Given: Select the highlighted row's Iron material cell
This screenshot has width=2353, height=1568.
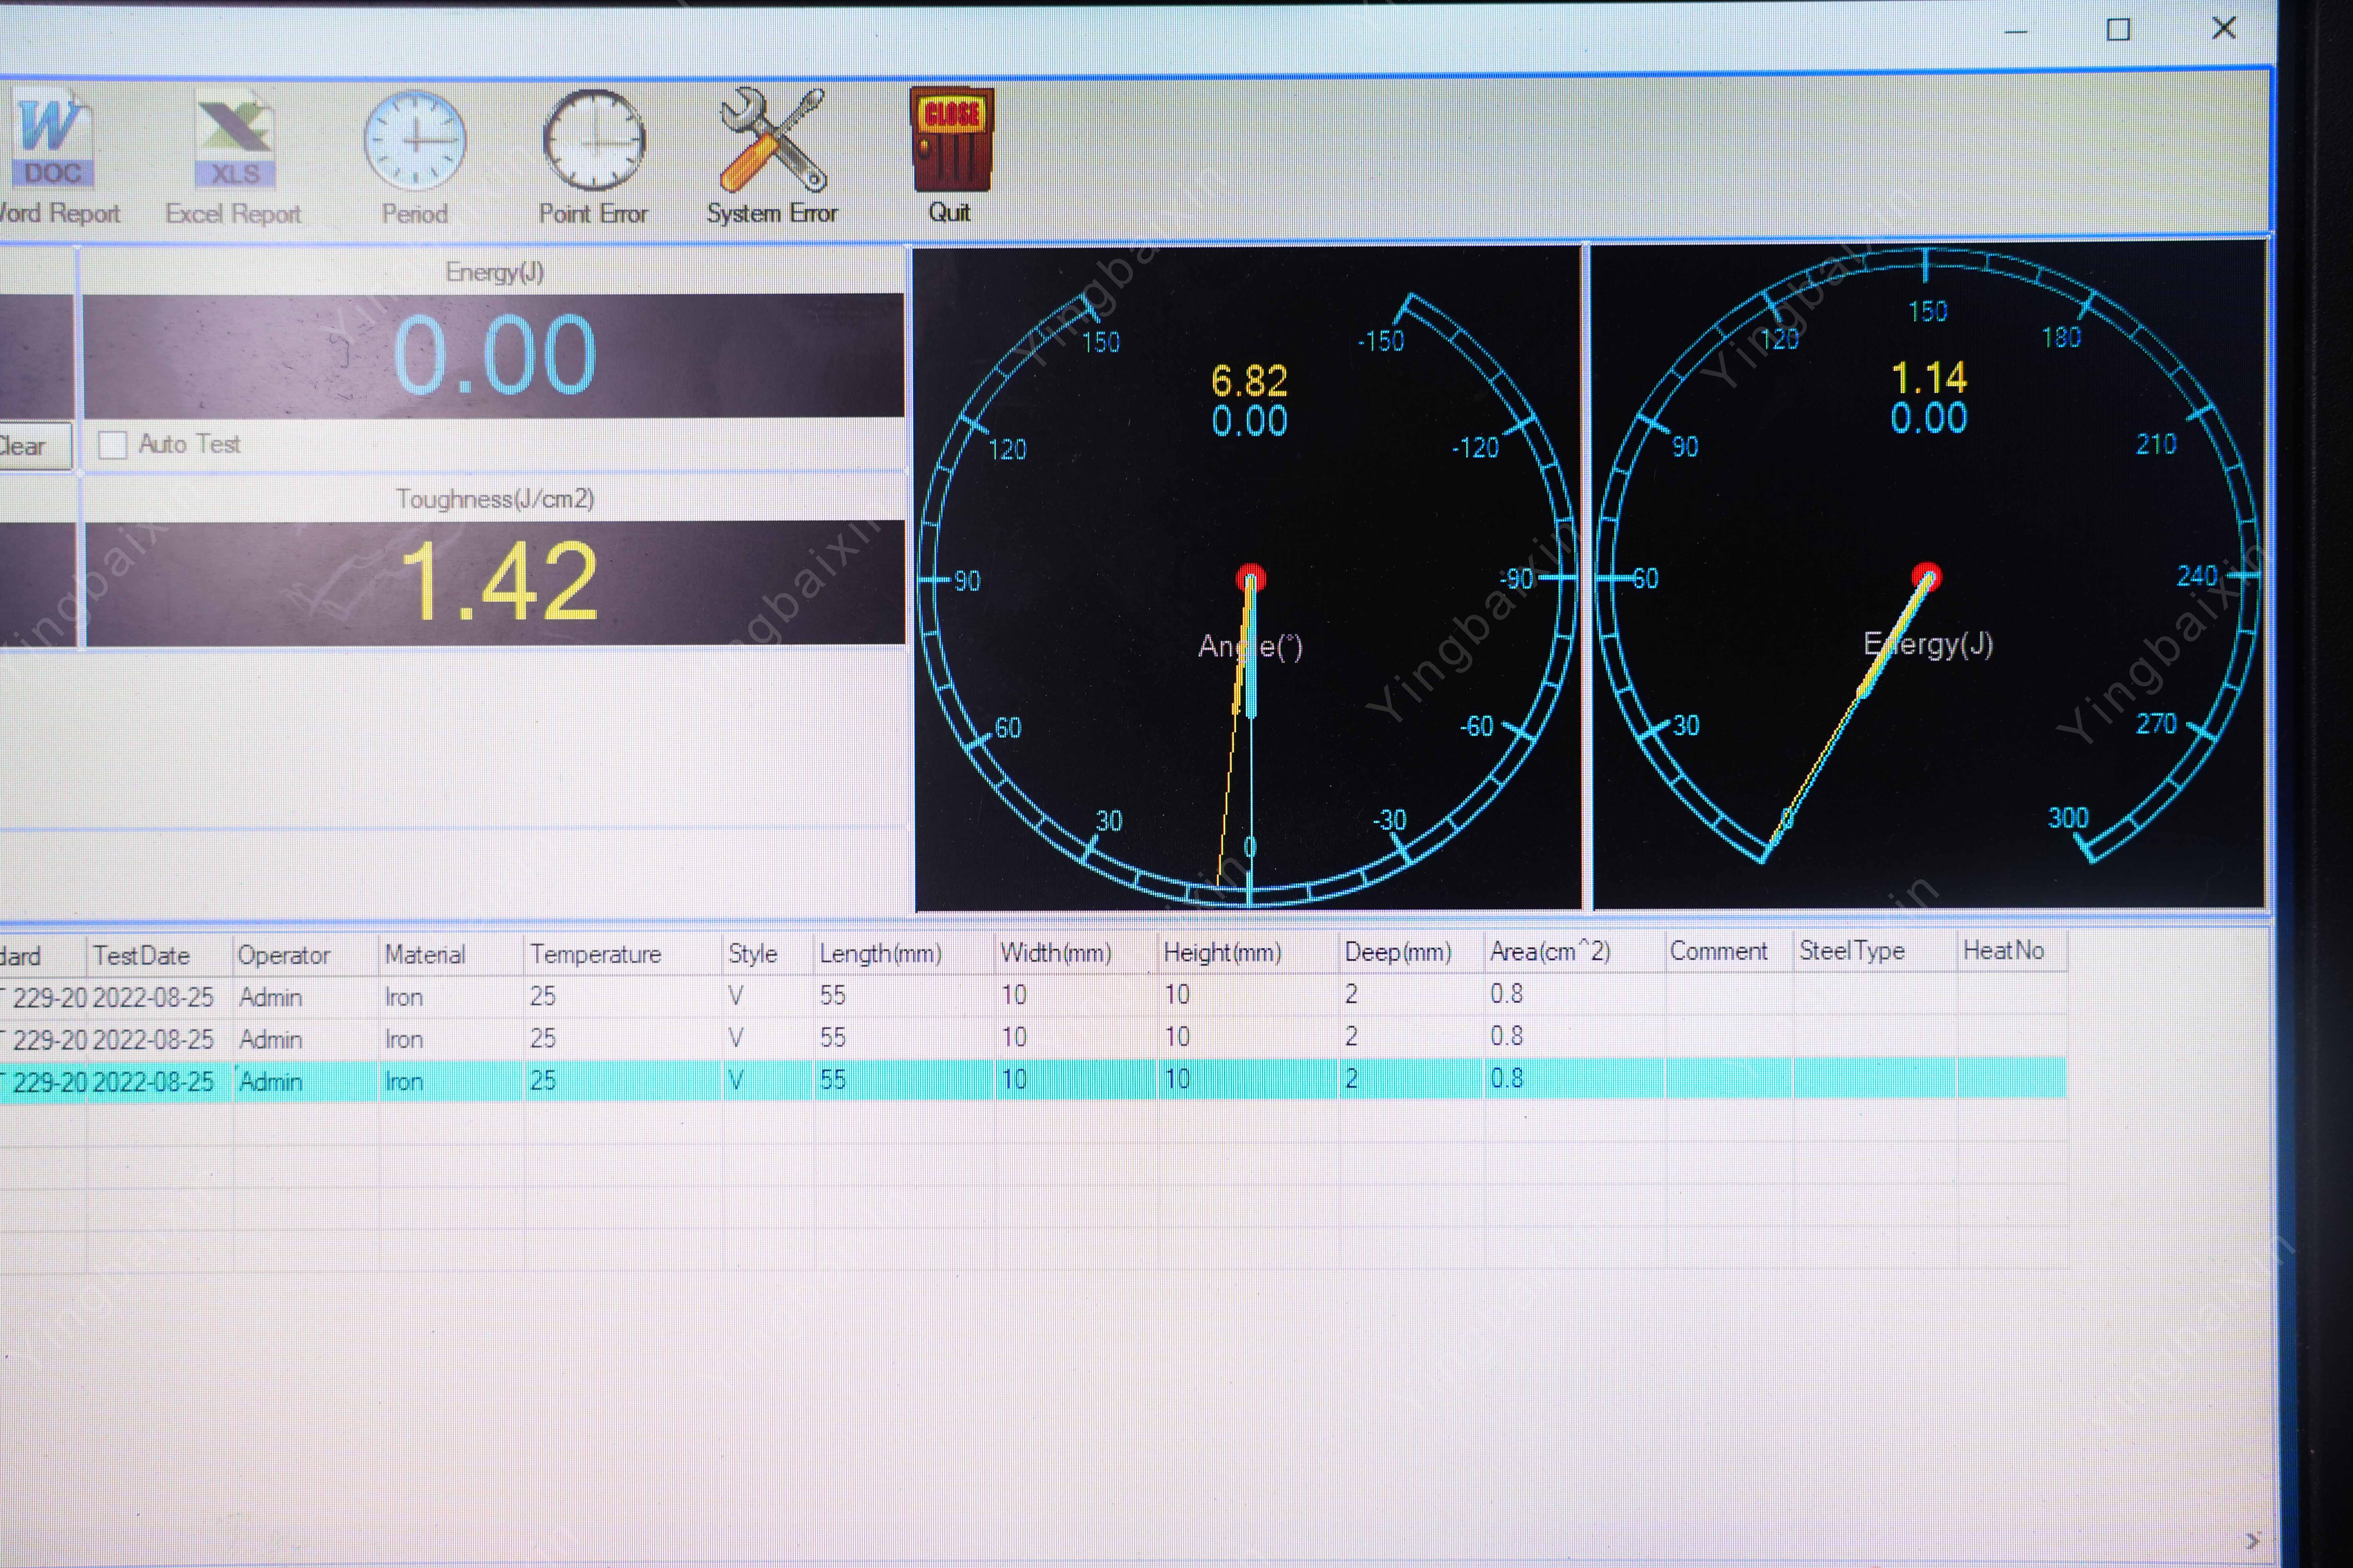Looking at the screenshot, I should [x=451, y=1081].
